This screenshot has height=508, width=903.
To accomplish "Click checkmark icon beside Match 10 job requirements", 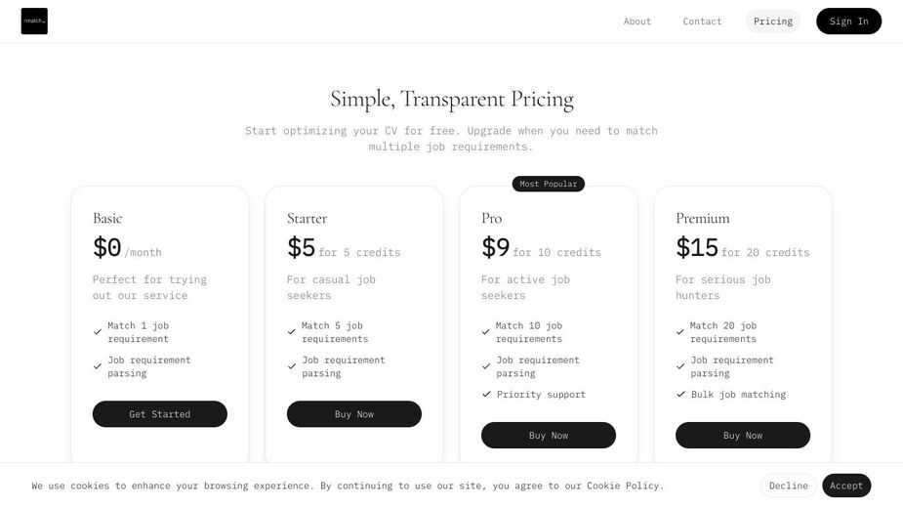I will pos(486,332).
